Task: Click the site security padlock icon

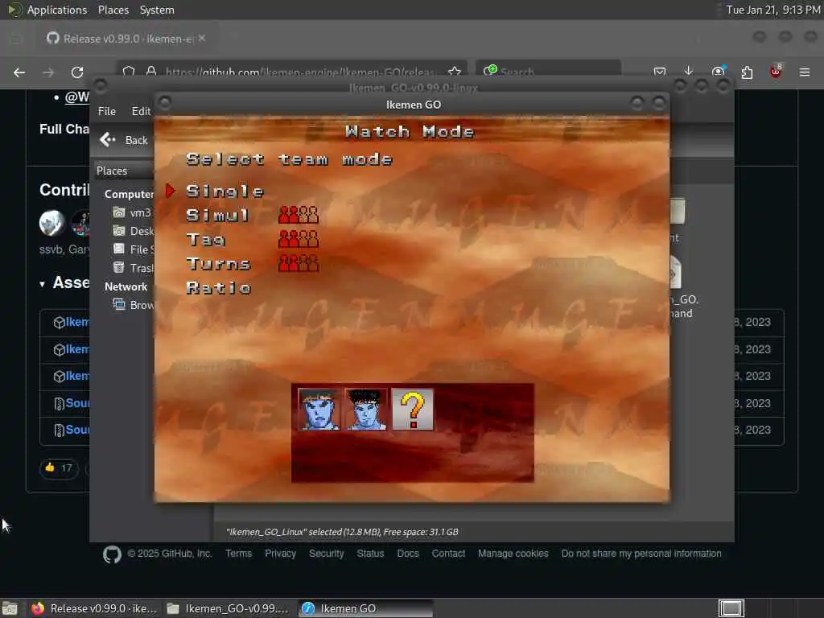Action: (x=151, y=72)
